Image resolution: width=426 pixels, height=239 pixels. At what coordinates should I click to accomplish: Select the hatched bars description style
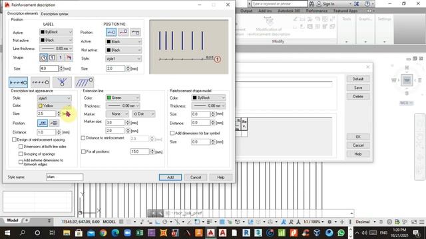tap(85, 82)
